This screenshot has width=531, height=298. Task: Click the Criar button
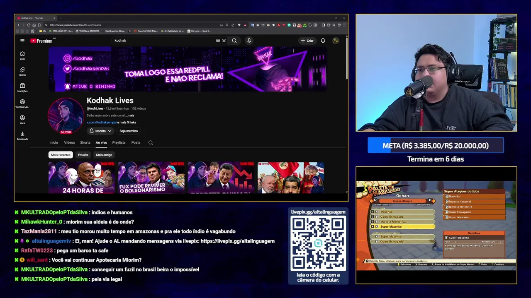click(307, 41)
